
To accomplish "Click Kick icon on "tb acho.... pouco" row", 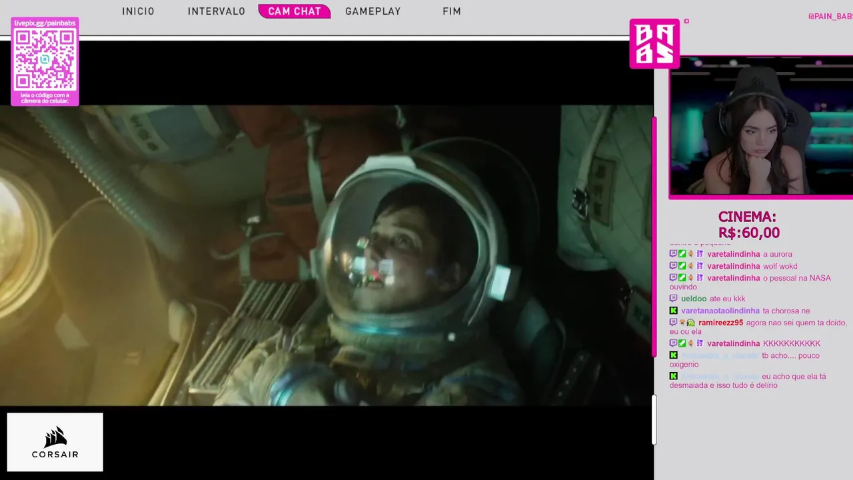I will pyautogui.click(x=674, y=355).
